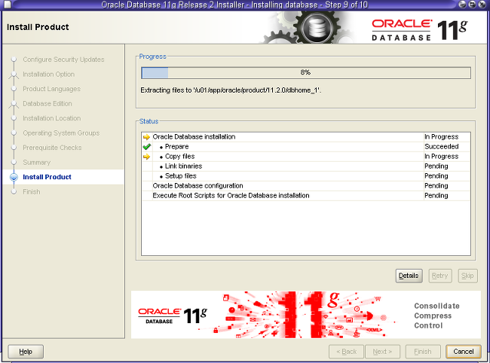The width and height of the screenshot is (490, 363).
Task: Minimize the installer window
Action: [462, 5]
